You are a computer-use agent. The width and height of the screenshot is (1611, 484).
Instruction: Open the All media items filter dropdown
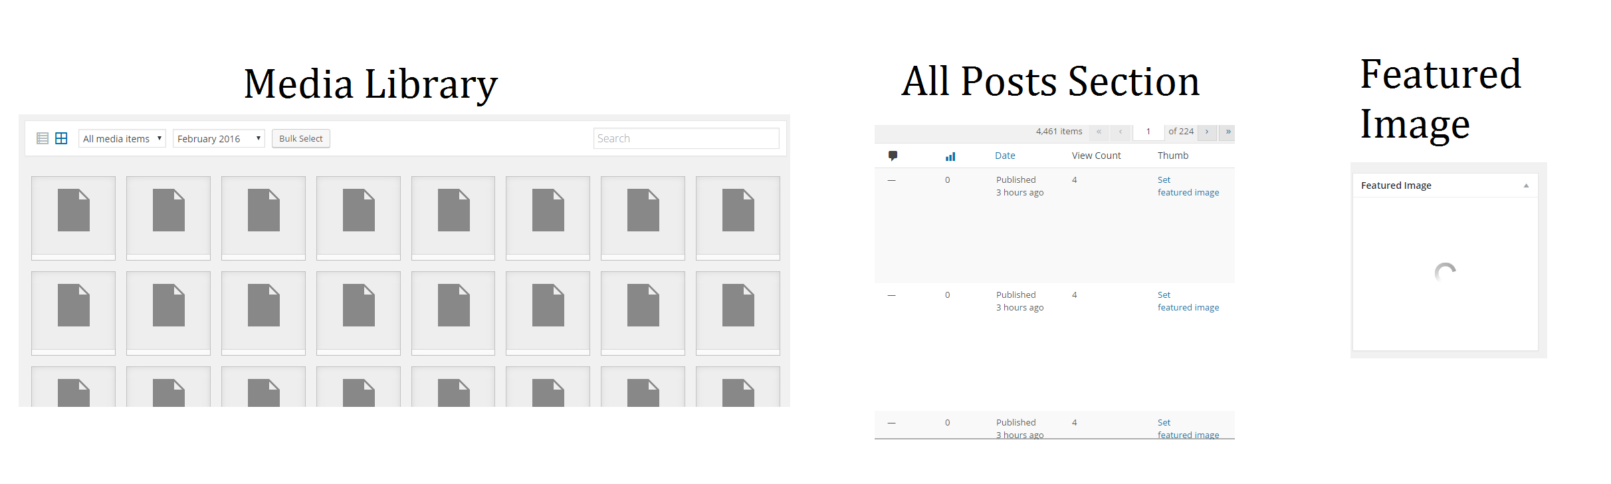point(122,138)
